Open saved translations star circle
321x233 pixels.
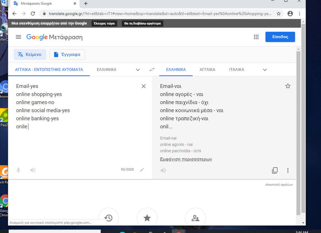click(x=147, y=218)
